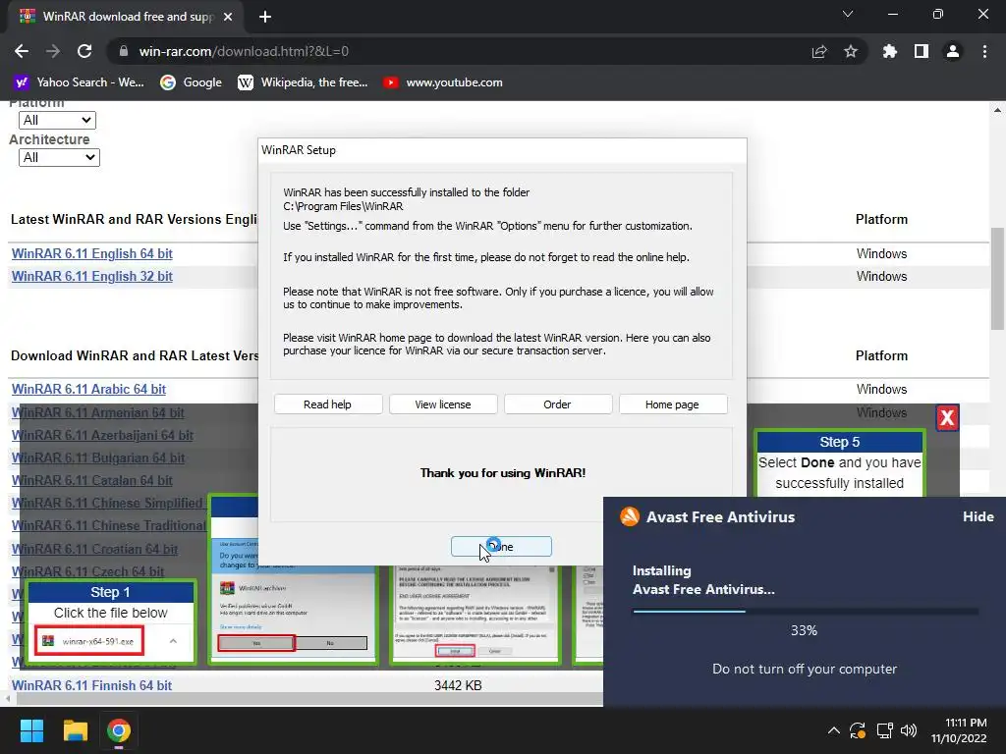Open WinRAR 6.11 Bulgarian 64 bit link
This screenshot has height=754, width=1006.
[98, 458]
